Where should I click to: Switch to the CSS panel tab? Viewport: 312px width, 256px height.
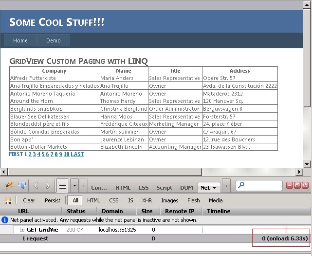tap(144, 188)
